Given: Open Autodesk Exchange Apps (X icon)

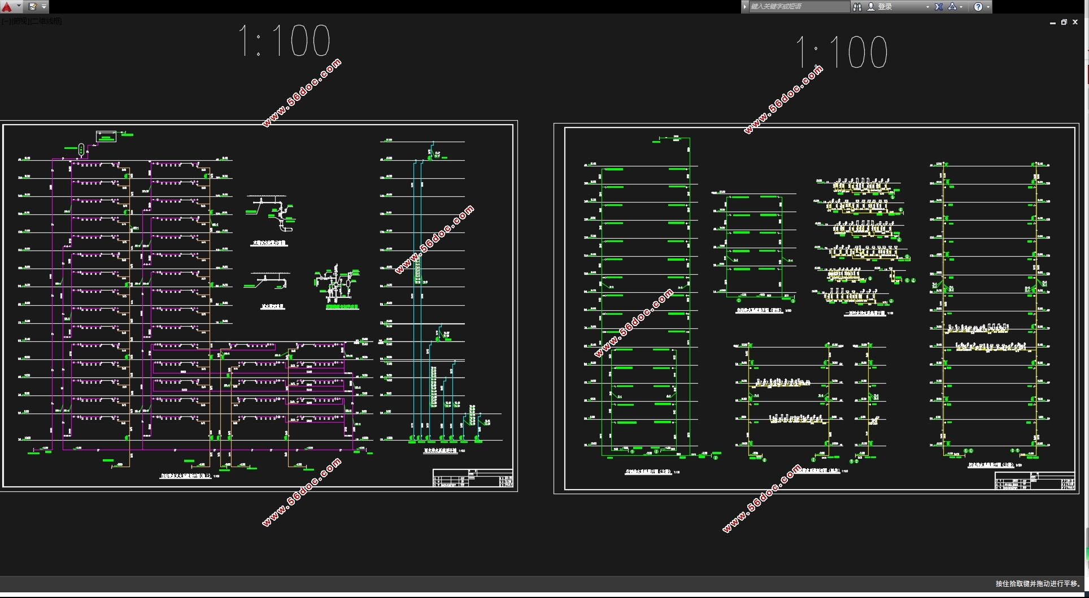Looking at the screenshot, I should pos(939,7).
